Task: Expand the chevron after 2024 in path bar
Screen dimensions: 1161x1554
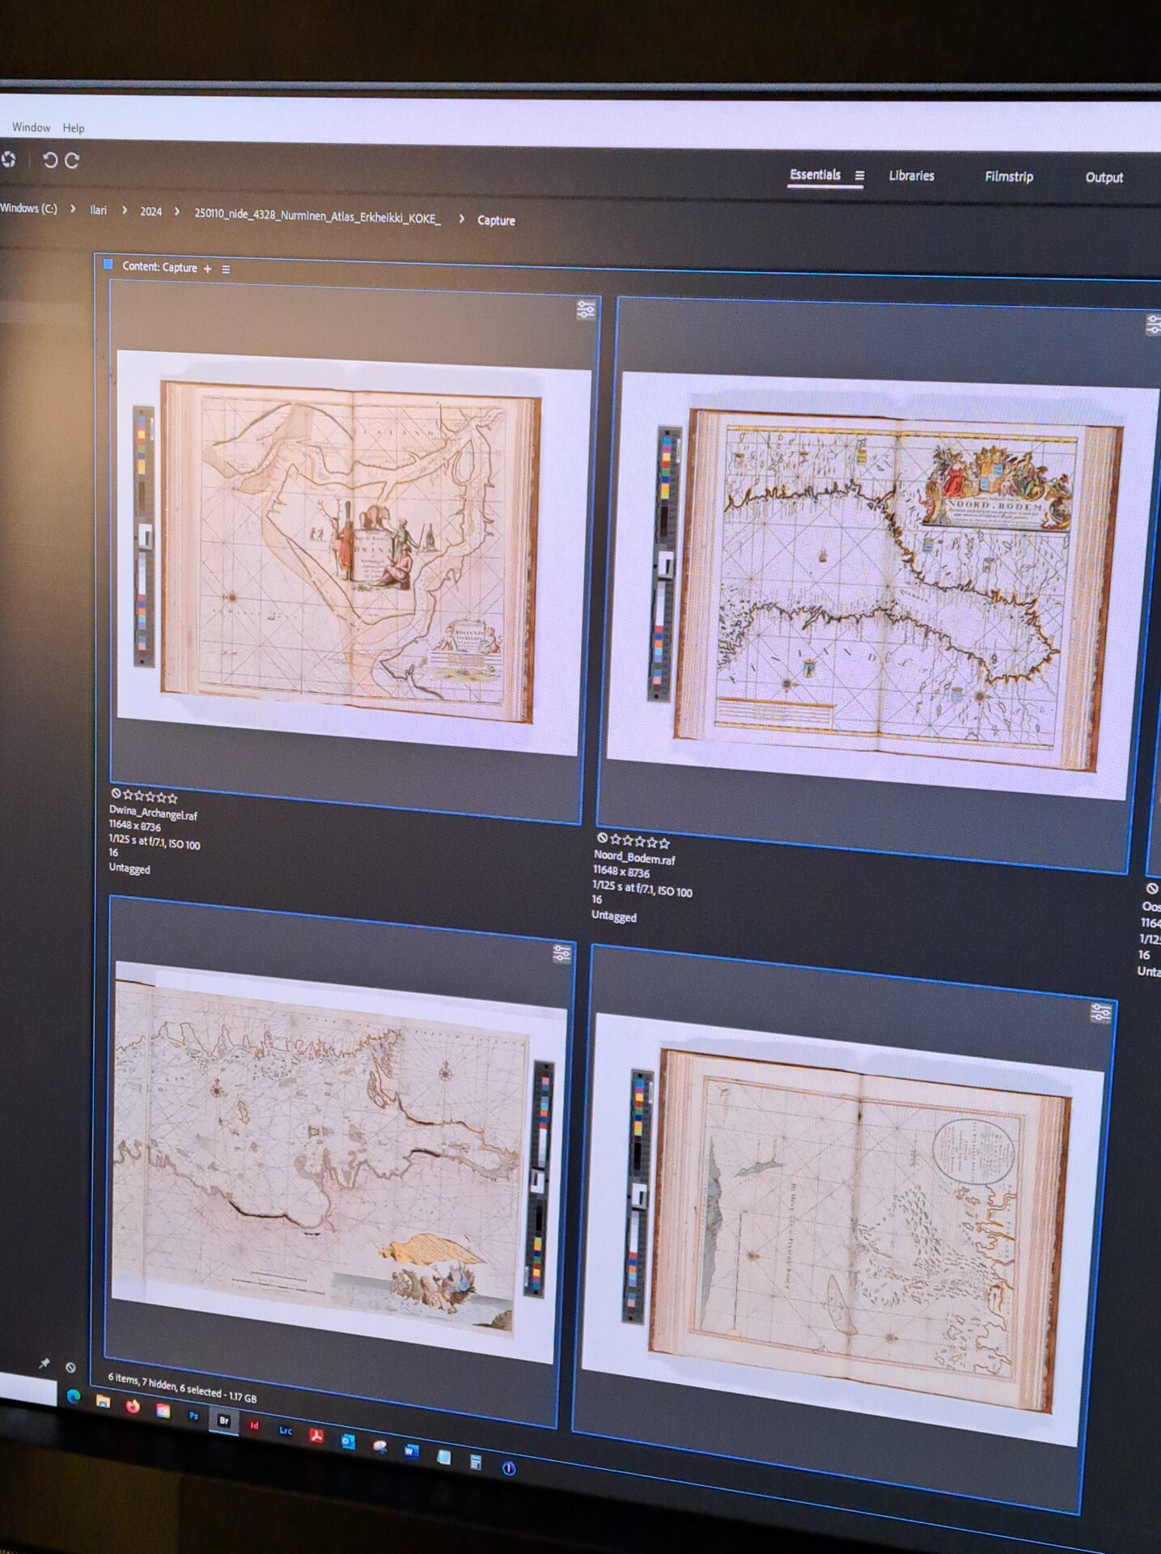Action: coord(176,212)
